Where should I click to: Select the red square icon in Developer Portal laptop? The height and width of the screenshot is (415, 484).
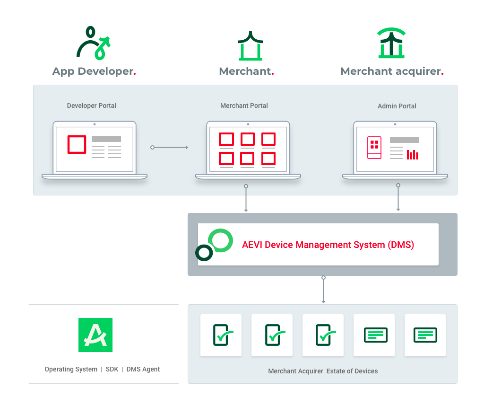point(77,144)
